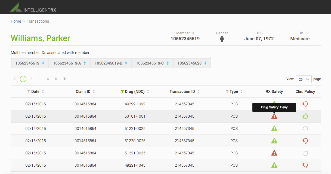Screen dimensions: 331x174
Task: Click the Clin. Policy column header
Action: pos(305,92)
